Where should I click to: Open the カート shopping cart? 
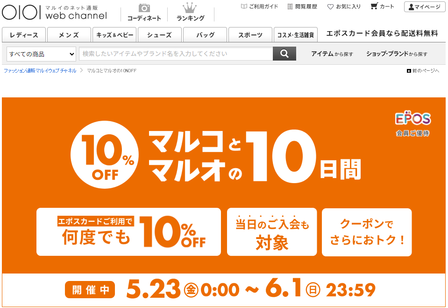pyautogui.click(x=382, y=6)
